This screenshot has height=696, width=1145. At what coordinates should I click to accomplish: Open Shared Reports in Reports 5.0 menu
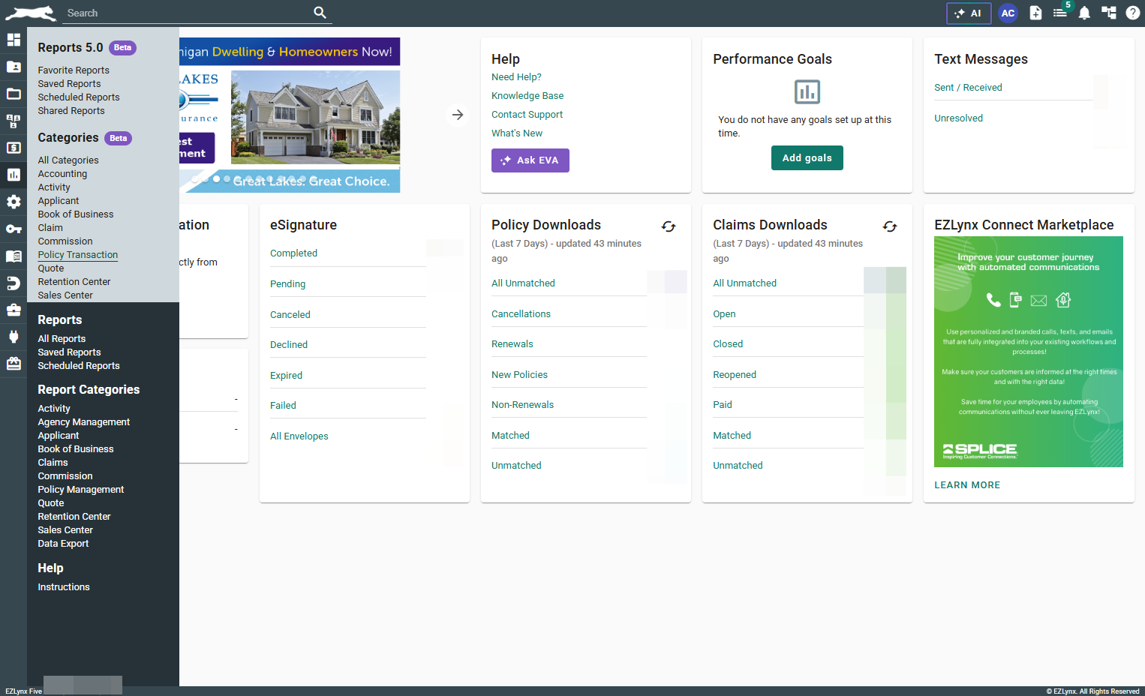tap(71, 111)
